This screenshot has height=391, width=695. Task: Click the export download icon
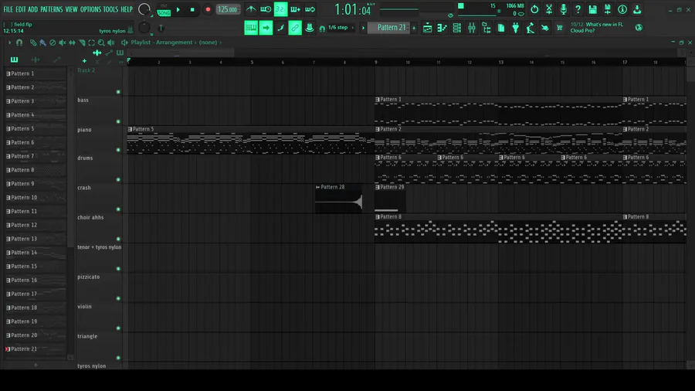(637, 9)
